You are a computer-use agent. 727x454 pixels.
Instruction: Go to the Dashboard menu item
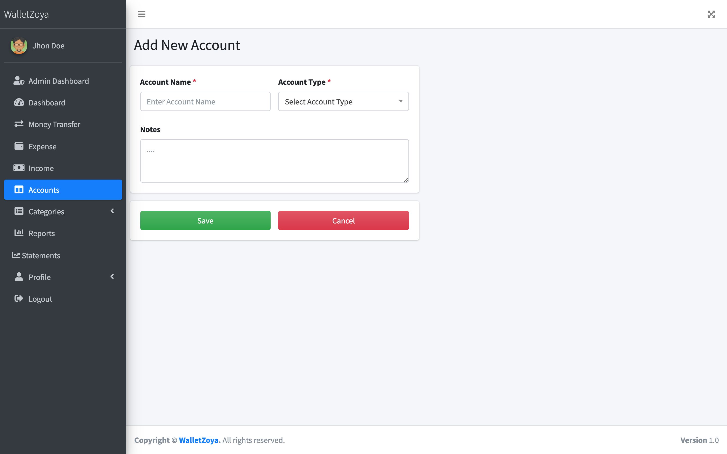[x=63, y=102]
